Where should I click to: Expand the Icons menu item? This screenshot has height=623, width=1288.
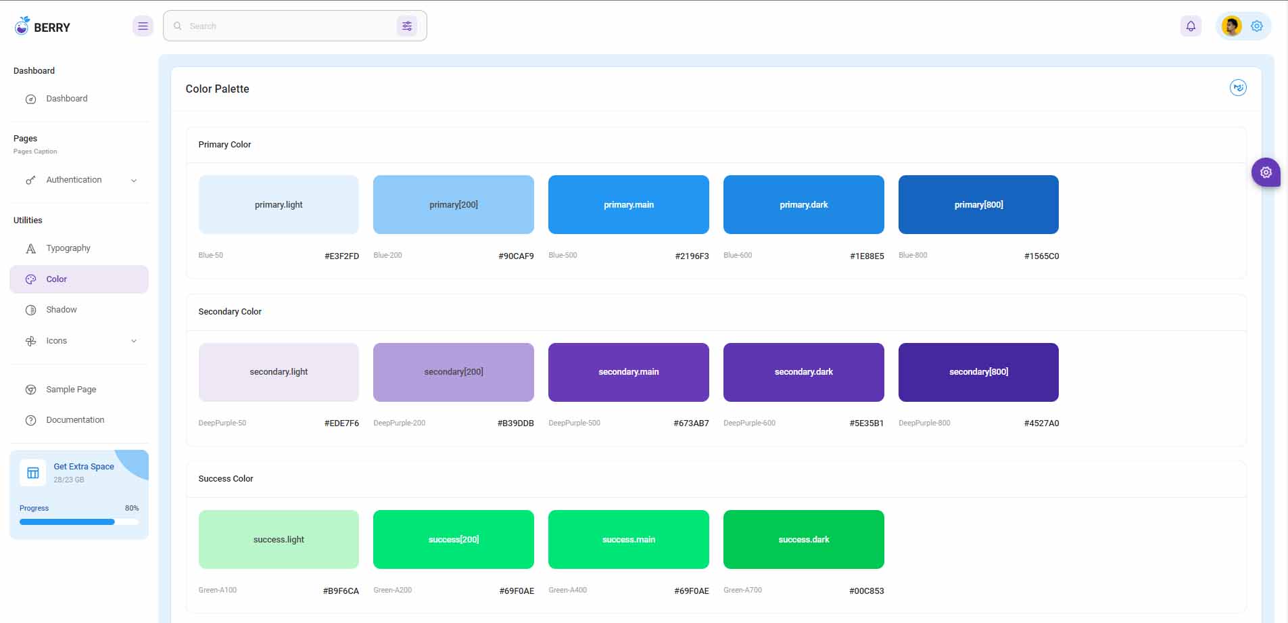click(56, 341)
